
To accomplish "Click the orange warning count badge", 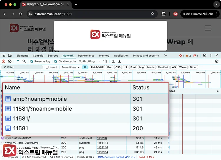I will 188,55.
